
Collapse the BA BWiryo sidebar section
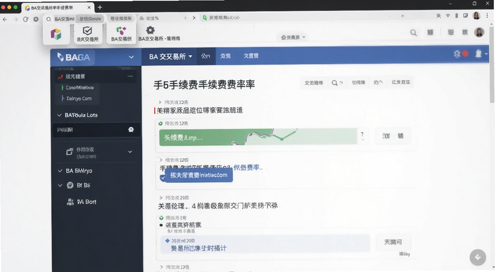[60, 171]
